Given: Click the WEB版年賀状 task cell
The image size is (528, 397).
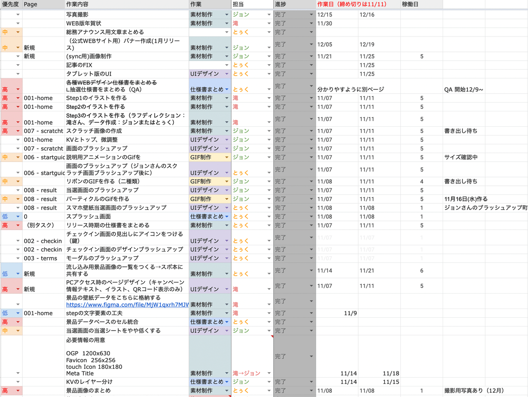Looking at the screenshot, I should [x=127, y=23].
